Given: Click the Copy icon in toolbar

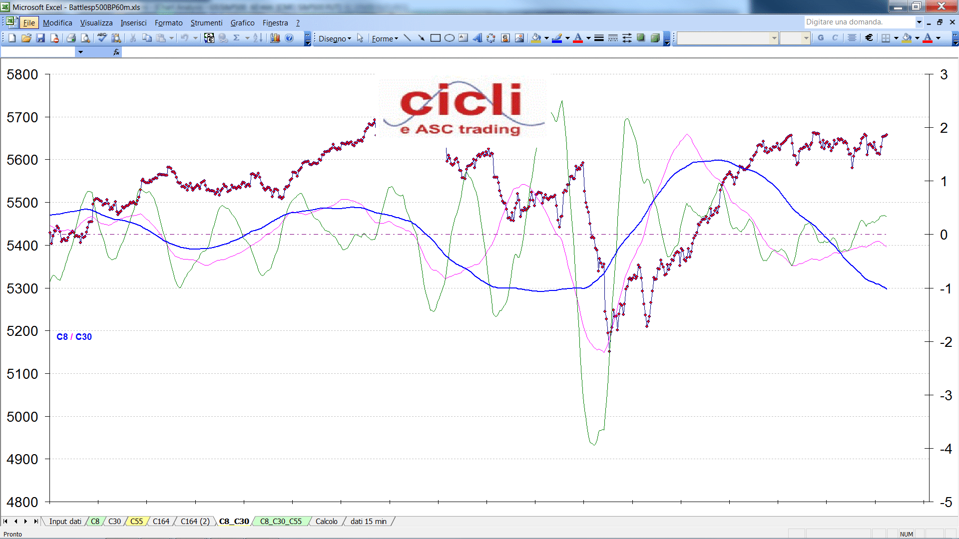Looking at the screenshot, I should [x=147, y=38].
